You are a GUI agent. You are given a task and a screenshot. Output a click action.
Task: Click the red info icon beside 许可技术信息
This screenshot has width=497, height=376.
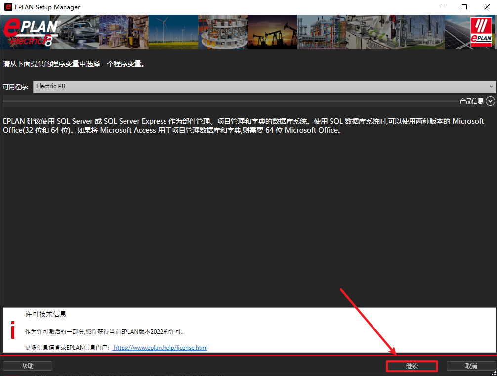click(x=13, y=330)
